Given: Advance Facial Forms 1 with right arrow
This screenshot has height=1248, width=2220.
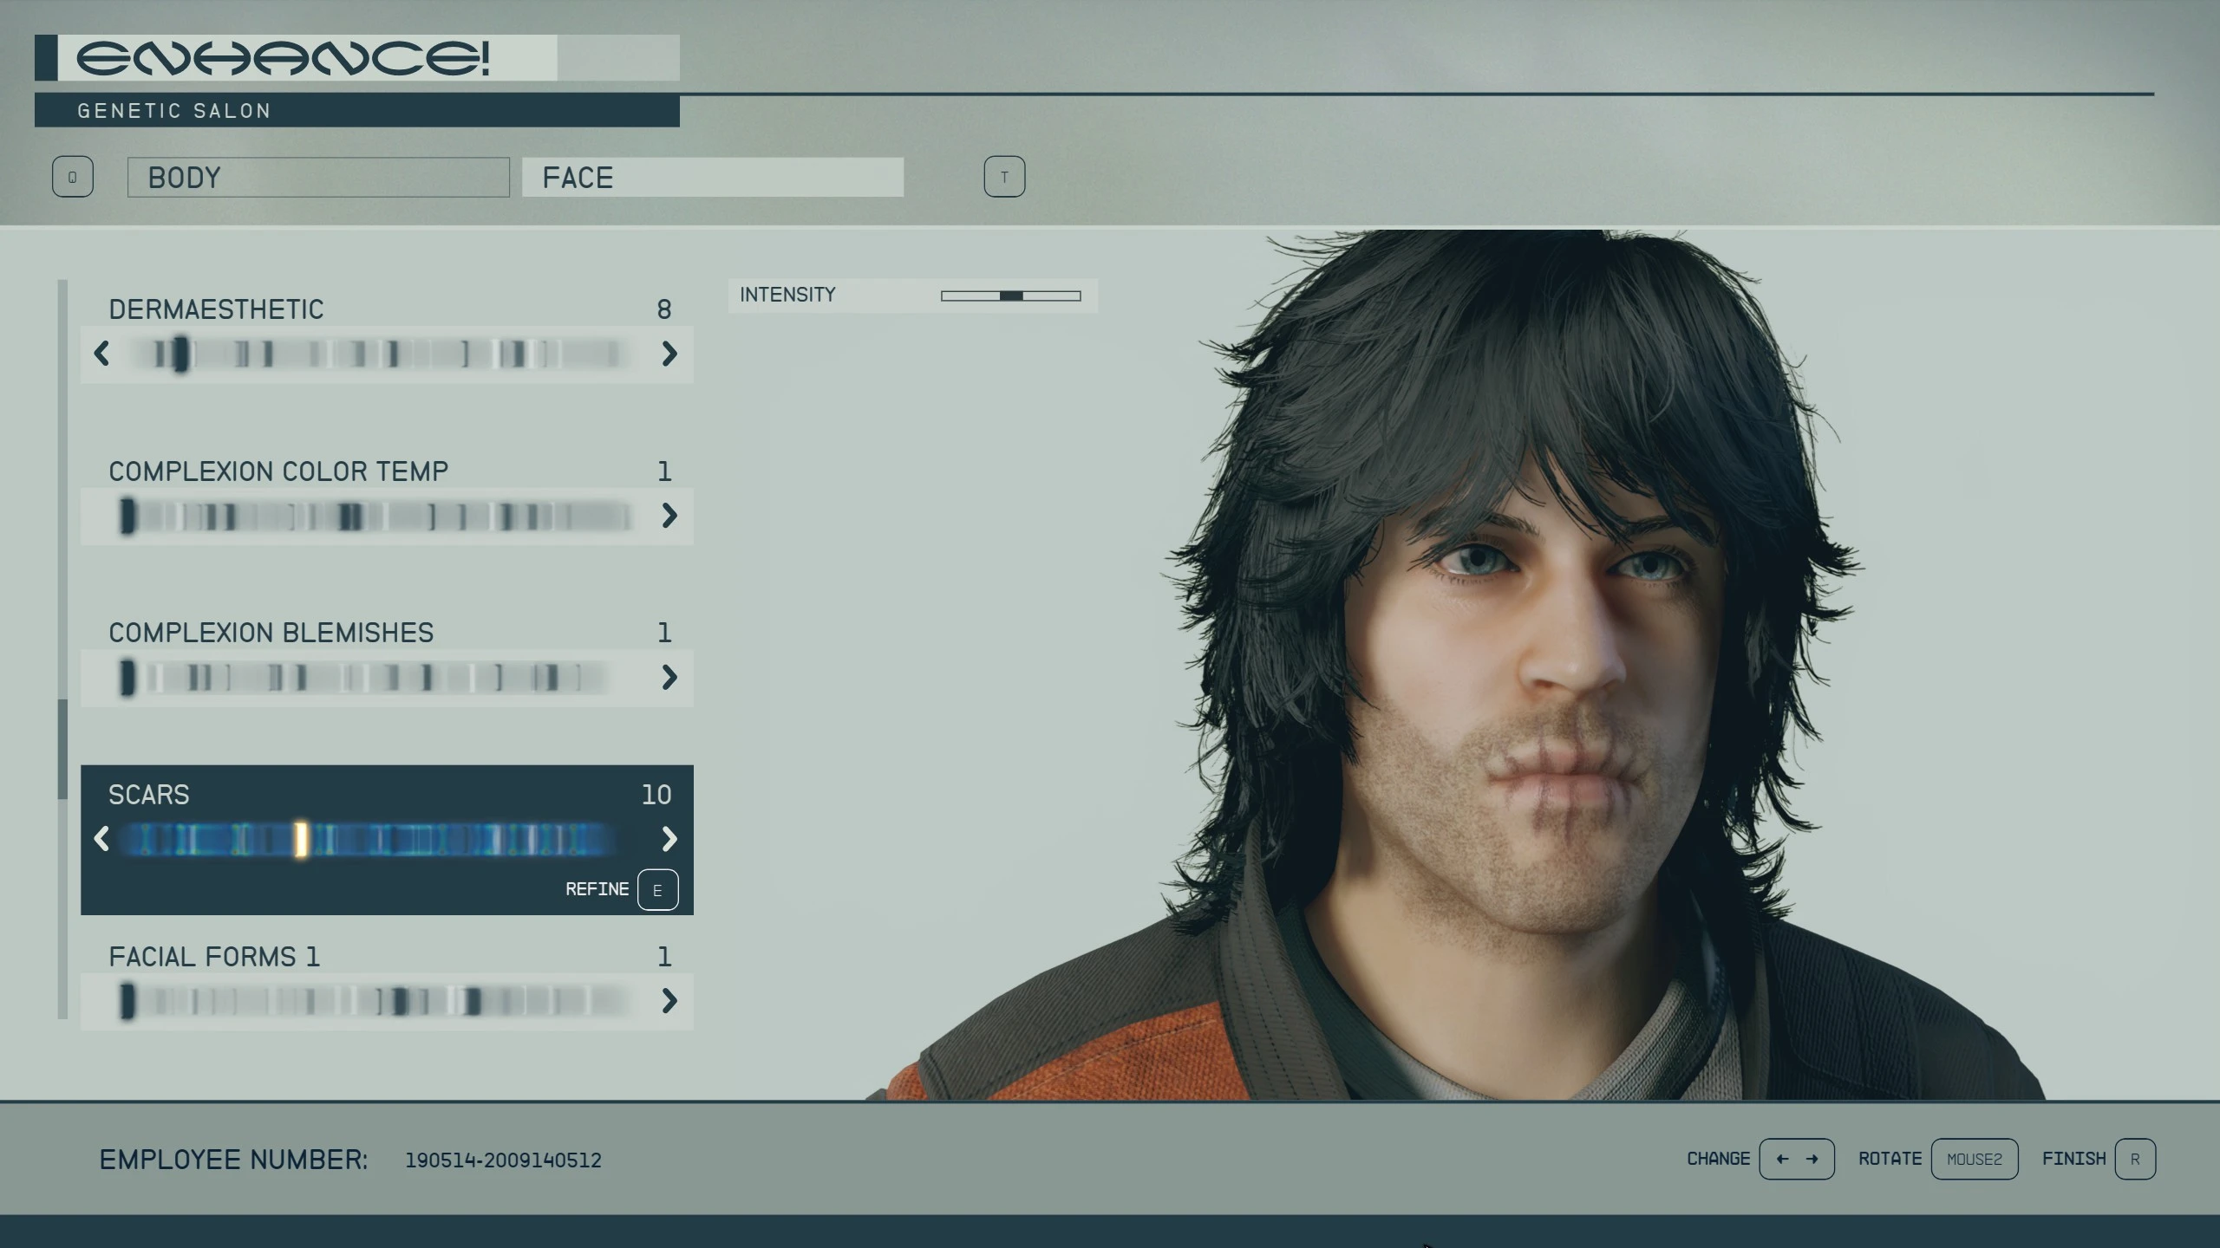Looking at the screenshot, I should click(669, 1001).
